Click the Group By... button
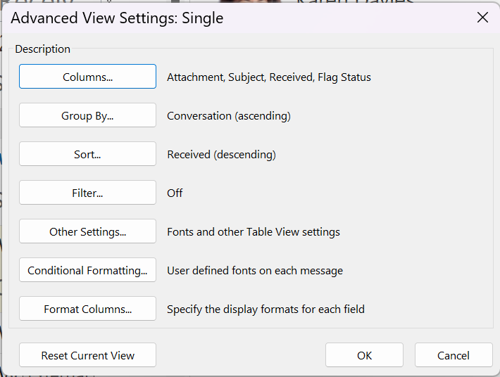Image resolution: width=500 pixels, height=377 pixels. (87, 115)
